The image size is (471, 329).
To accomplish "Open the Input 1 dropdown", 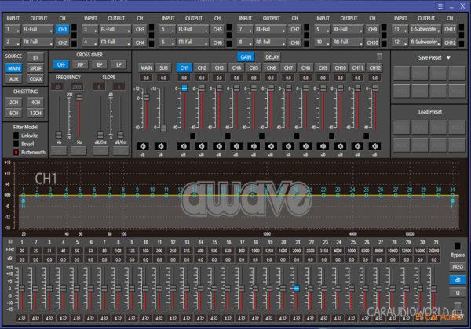I will tap(13, 29).
